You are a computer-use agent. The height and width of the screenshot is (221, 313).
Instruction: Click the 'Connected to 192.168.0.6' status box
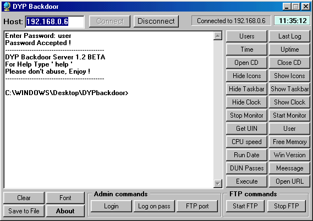(x=231, y=21)
